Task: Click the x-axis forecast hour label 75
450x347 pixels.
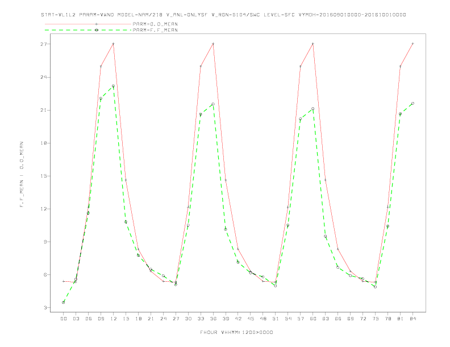Action: point(376,319)
